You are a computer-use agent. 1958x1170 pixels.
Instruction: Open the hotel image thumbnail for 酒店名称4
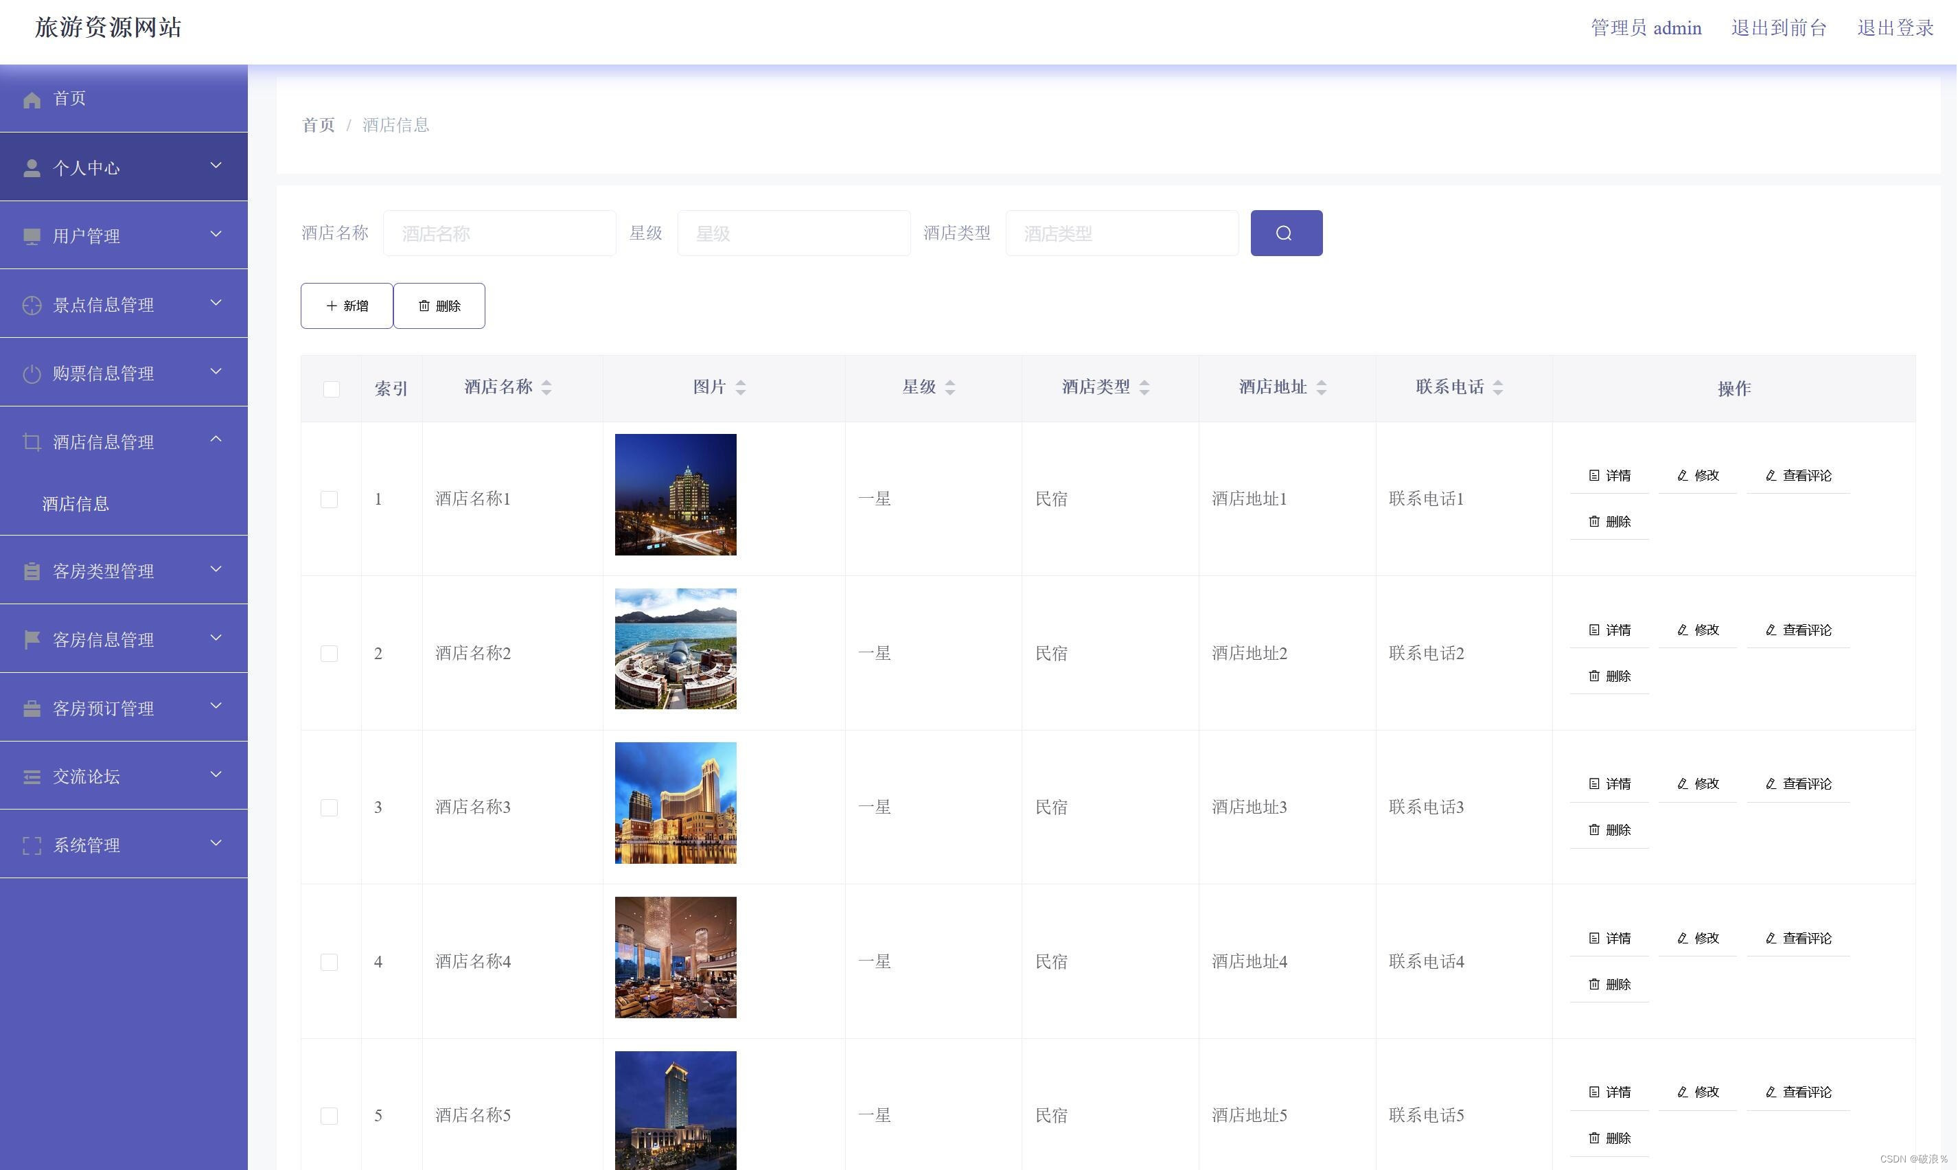point(676,957)
